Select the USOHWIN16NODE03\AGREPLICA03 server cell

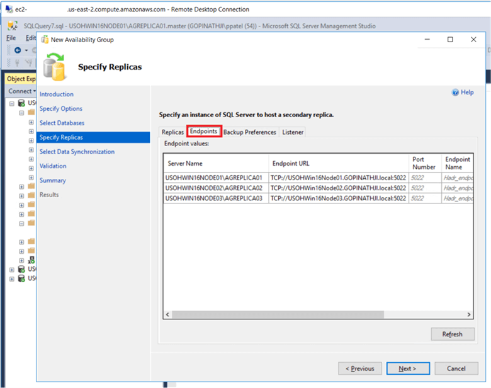(216, 198)
